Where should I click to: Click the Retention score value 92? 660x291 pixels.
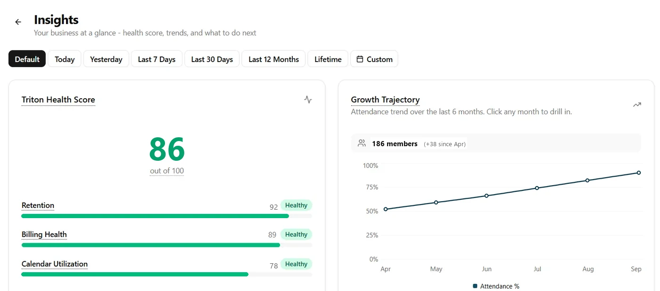click(x=273, y=207)
